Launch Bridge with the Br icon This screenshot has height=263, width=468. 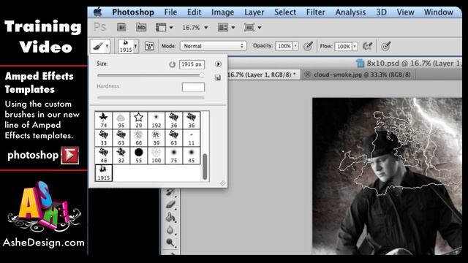click(121, 28)
